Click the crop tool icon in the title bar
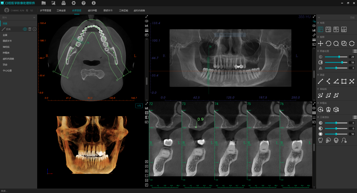The image size is (357, 193). coord(54,3)
